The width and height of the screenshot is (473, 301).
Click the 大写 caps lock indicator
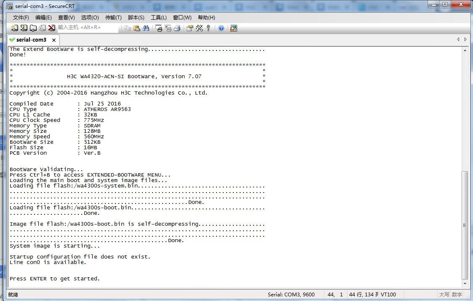(444, 294)
